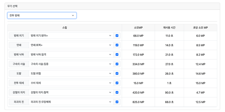Click the 66.0 MP cost cell
225x112 pixels.
coord(138,36)
